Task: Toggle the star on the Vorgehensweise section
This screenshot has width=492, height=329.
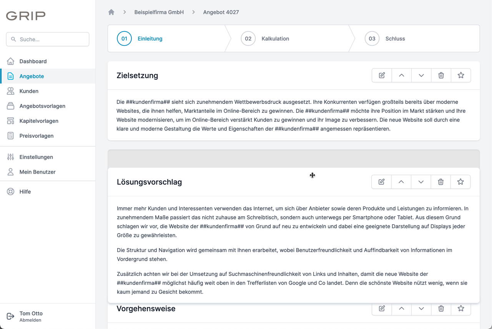Action: [461, 309]
